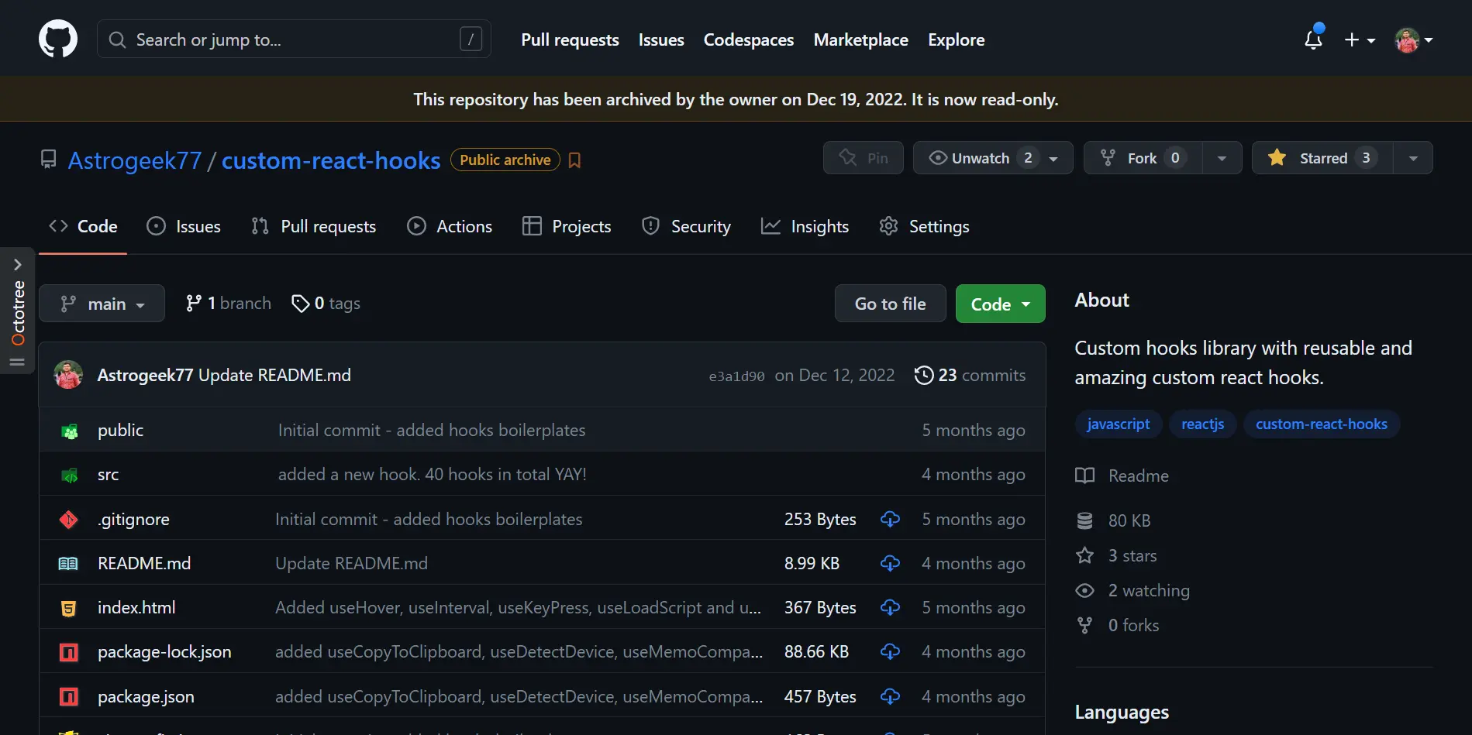Switch to the Insights tab

[805, 226]
